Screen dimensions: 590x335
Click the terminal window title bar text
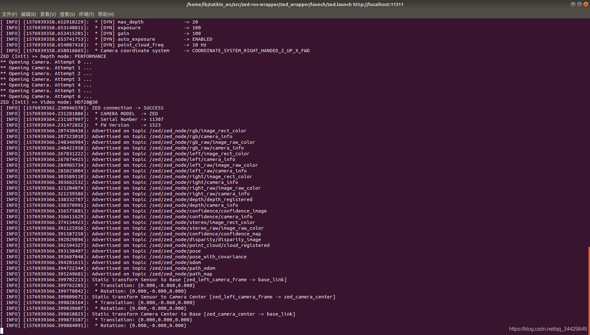click(x=295, y=4)
